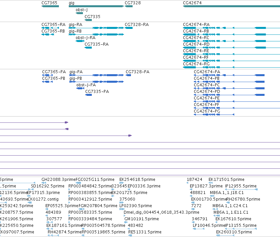Select protein CG42674-PF

(x=237, y=108)
